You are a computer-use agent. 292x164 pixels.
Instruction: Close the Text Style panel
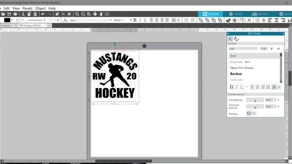(x=283, y=34)
